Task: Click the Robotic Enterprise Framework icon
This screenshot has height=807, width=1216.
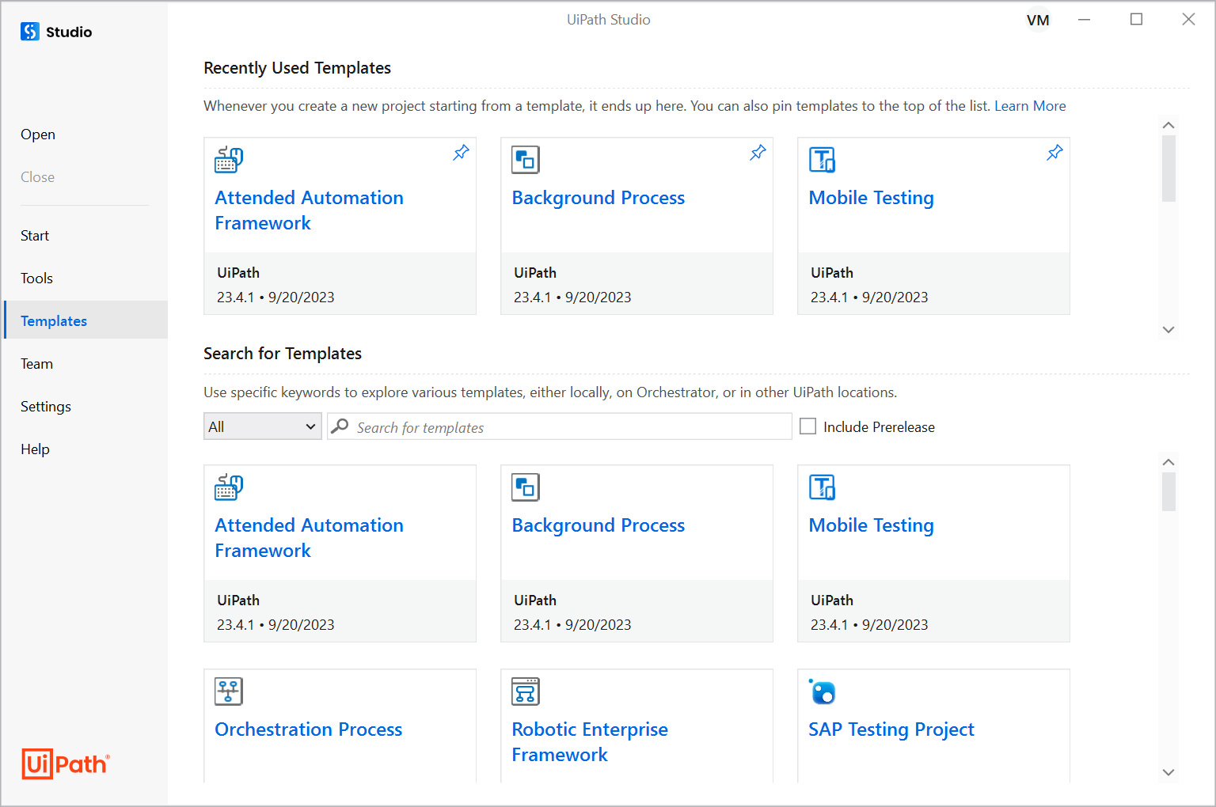Action: 526,691
